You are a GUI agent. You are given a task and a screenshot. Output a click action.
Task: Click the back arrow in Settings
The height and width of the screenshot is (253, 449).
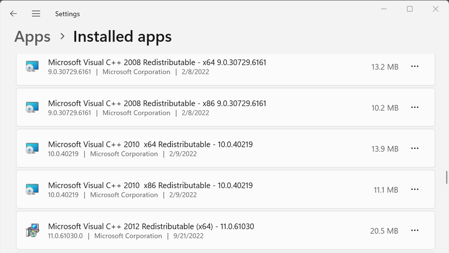click(13, 14)
